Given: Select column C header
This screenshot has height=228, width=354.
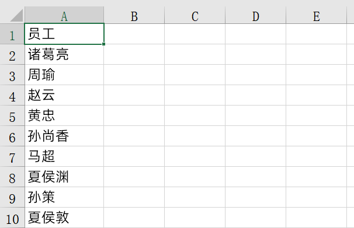Looking at the screenshot, I should tap(195, 15).
